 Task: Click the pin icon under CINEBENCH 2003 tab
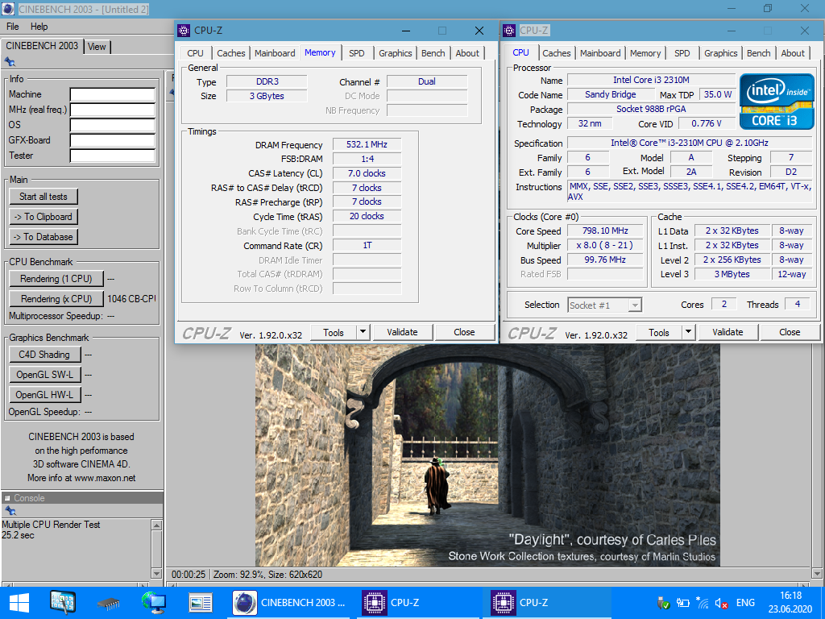(10, 62)
